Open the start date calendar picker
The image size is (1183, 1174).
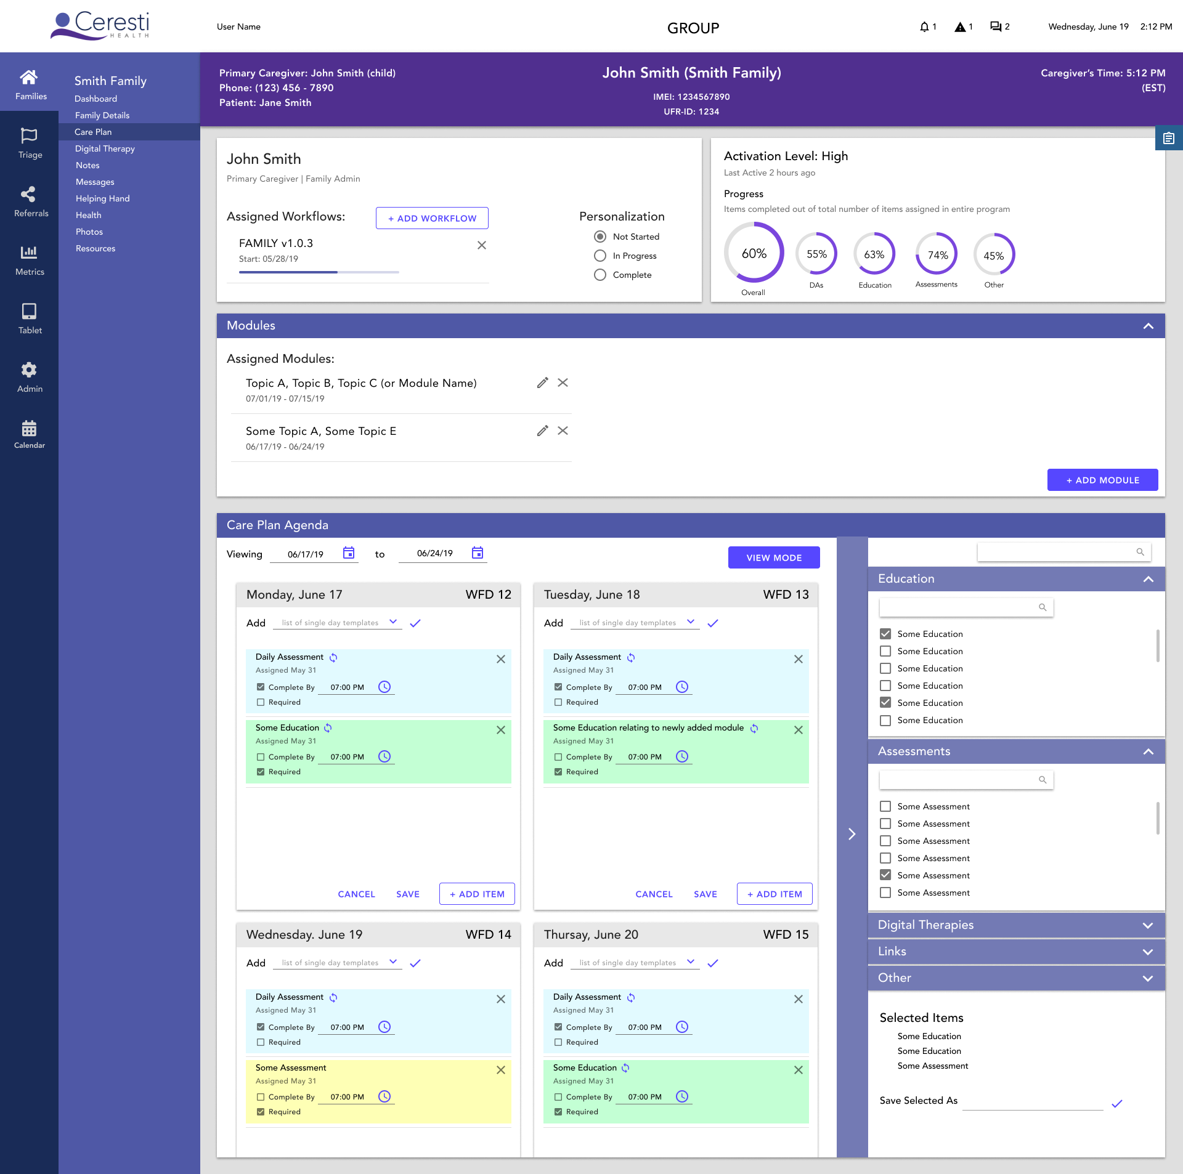point(349,553)
